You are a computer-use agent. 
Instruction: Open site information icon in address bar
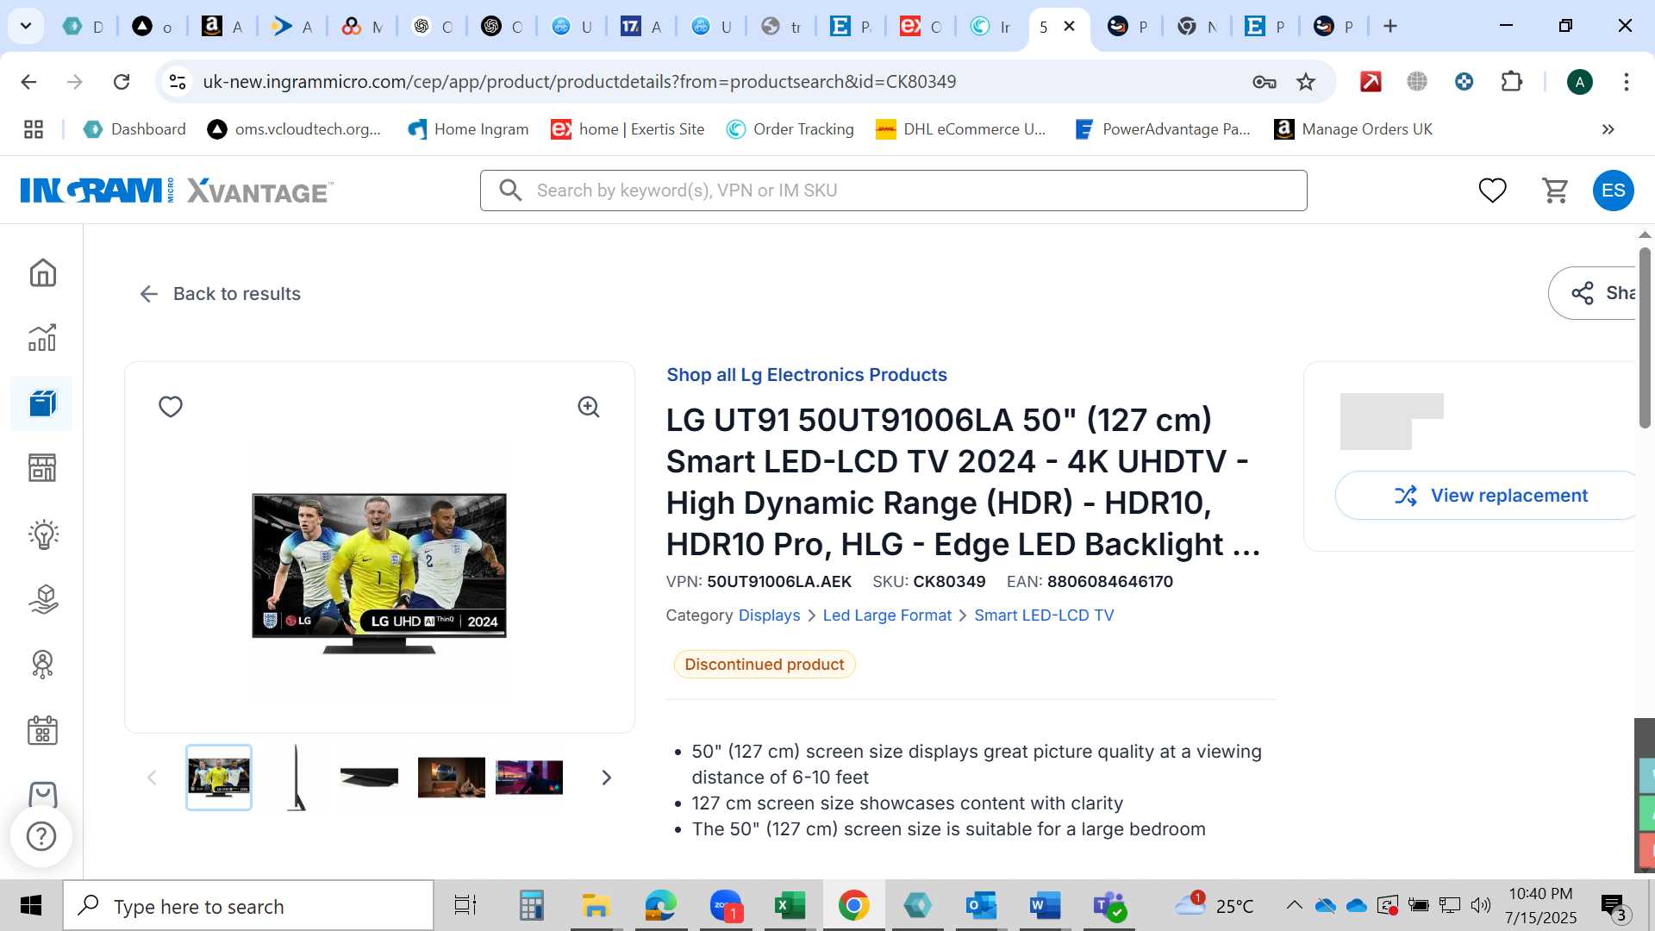(178, 81)
